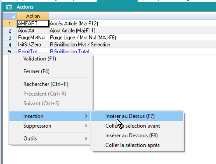Choose Fermer (F4) in the context menu
This screenshot has width=216, height=164.
click(36, 71)
